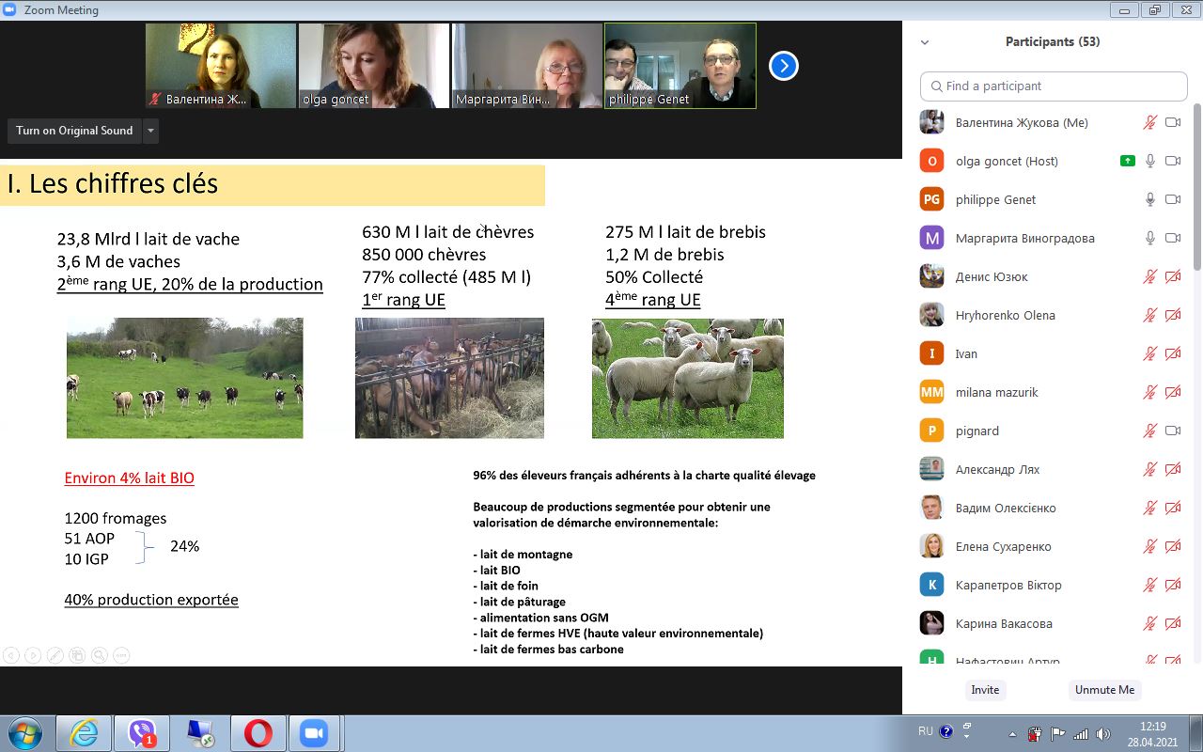Click the RU language indicator in taskbar
This screenshot has width=1203, height=752.
click(926, 730)
